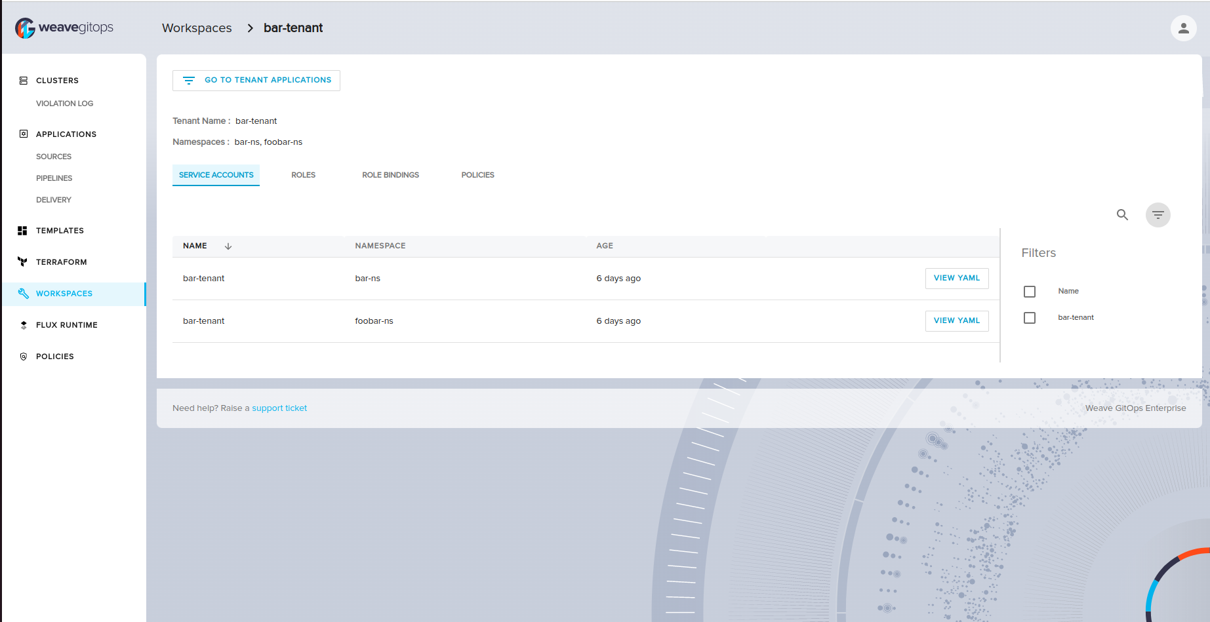Screen dimensions: 1210x622
Task: Open Clusters in the sidebar
Action: [x=57, y=81]
